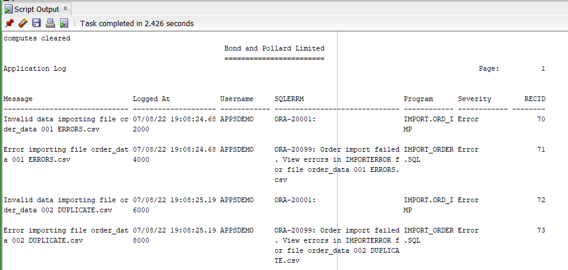The image size is (568, 270).
Task: Close the Script Output tab
Action: [x=65, y=8]
